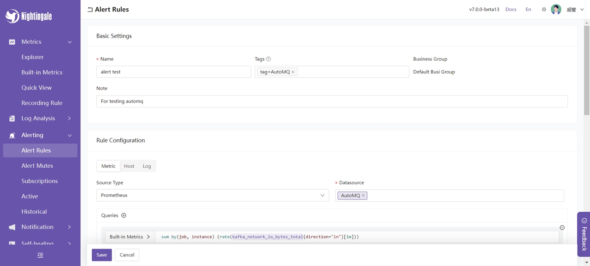Open Built-in Metrics query selector
590x266 pixels.
click(130, 237)
